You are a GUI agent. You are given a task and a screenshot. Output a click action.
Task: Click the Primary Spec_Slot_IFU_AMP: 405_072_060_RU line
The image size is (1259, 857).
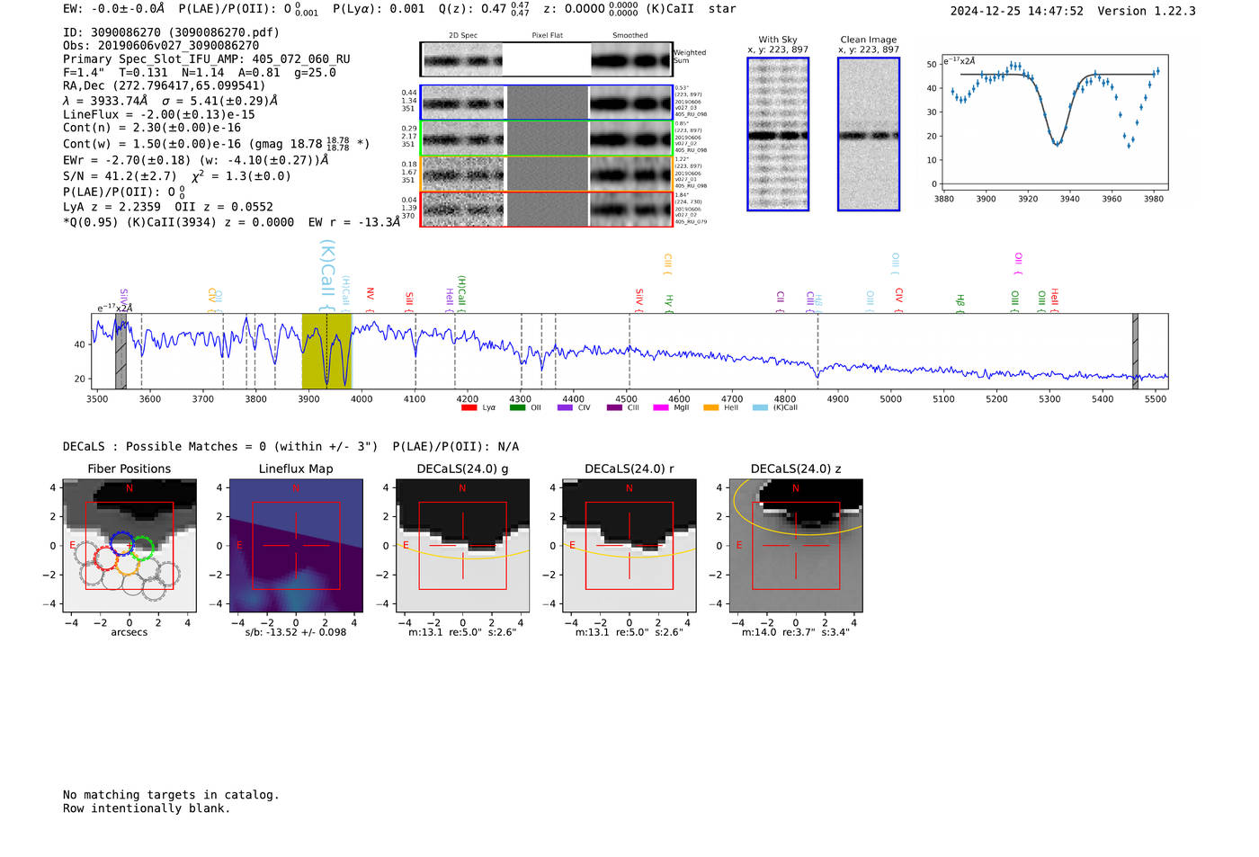click(x=207, y=59)
